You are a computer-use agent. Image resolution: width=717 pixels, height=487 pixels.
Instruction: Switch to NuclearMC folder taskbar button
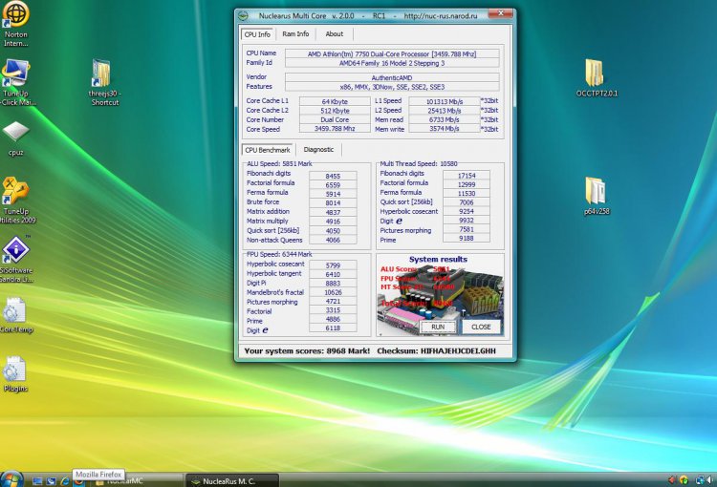tap(137, 481)
